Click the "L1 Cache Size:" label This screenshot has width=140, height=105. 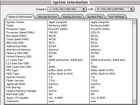[15, 60]
